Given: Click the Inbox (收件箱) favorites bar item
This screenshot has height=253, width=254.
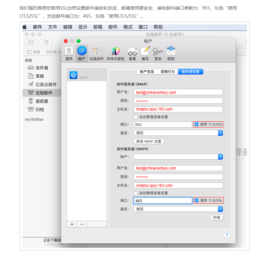Looking at the screenshot, I should [x=53, y=52].
